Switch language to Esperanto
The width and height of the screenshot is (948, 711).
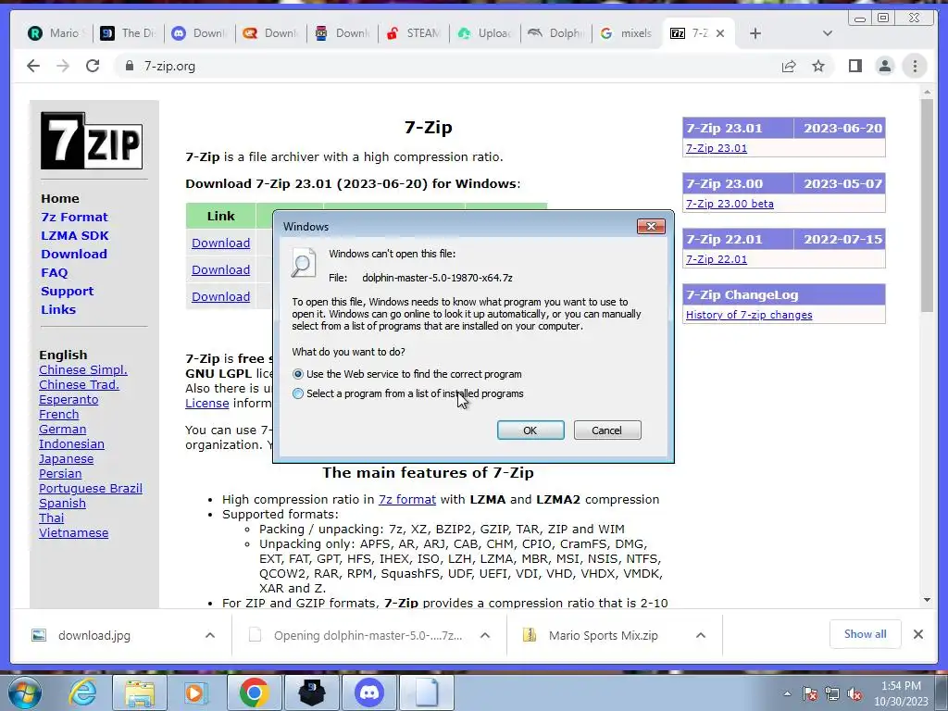click(x=69, y=400)
